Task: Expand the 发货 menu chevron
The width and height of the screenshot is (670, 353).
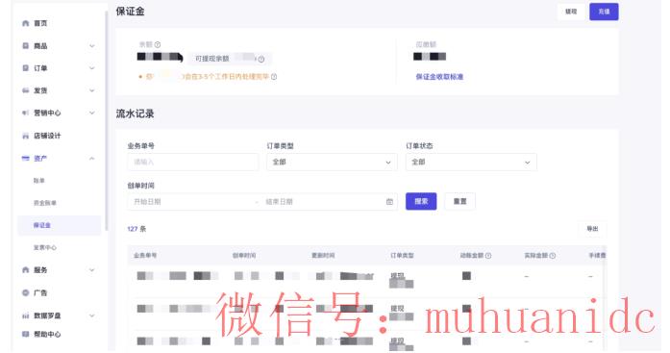Action: [92, 90]
